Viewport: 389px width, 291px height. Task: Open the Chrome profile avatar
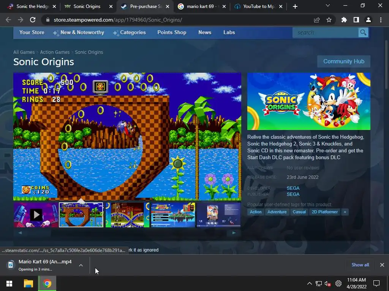pos(368,20)
